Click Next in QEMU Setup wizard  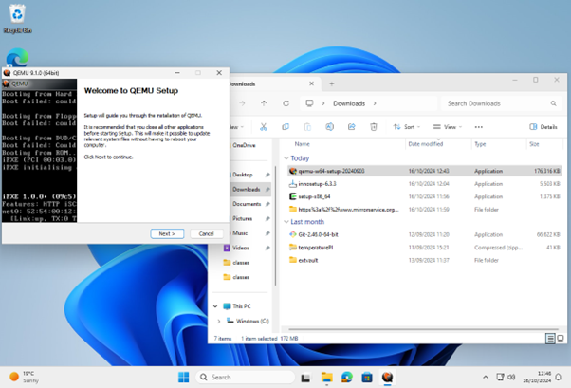point(166,233)
